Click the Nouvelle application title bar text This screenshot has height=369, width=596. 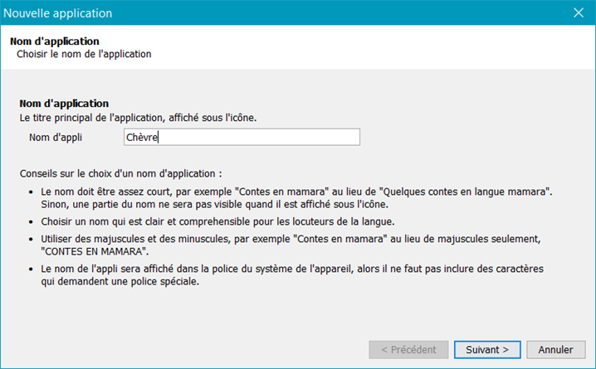click(58, 13)
